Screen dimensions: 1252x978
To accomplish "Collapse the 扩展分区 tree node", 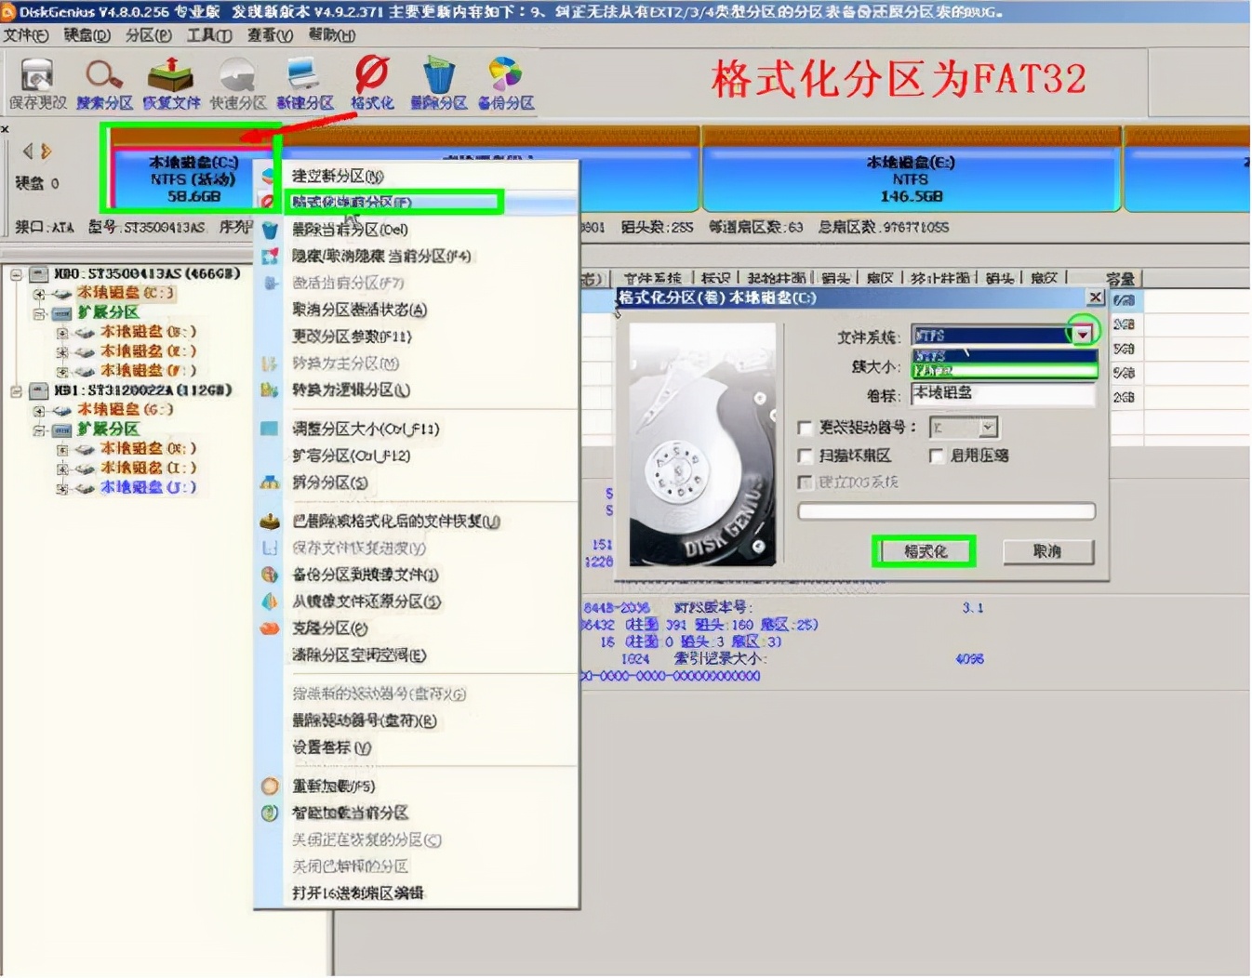I will [x=37, y=312].
